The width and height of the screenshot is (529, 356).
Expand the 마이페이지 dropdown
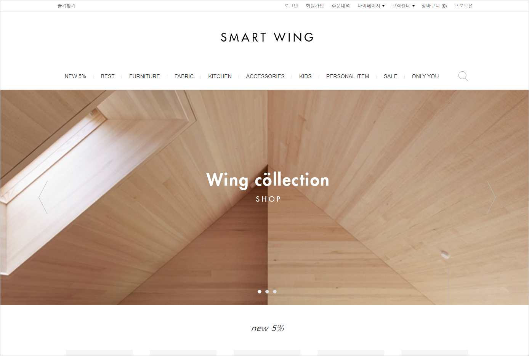371,6
